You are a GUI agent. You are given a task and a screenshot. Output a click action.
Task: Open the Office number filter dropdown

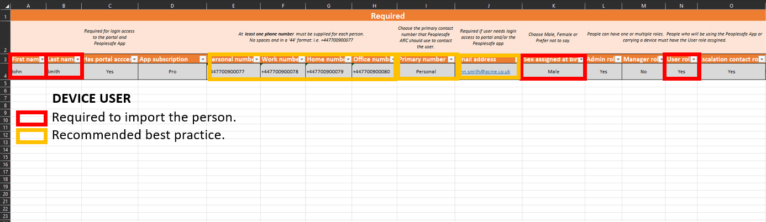pyautogui.click(x=393, y=59)
